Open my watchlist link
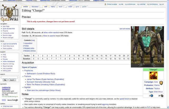The height and width of the screenshot is (109, 169). point(141,4)
